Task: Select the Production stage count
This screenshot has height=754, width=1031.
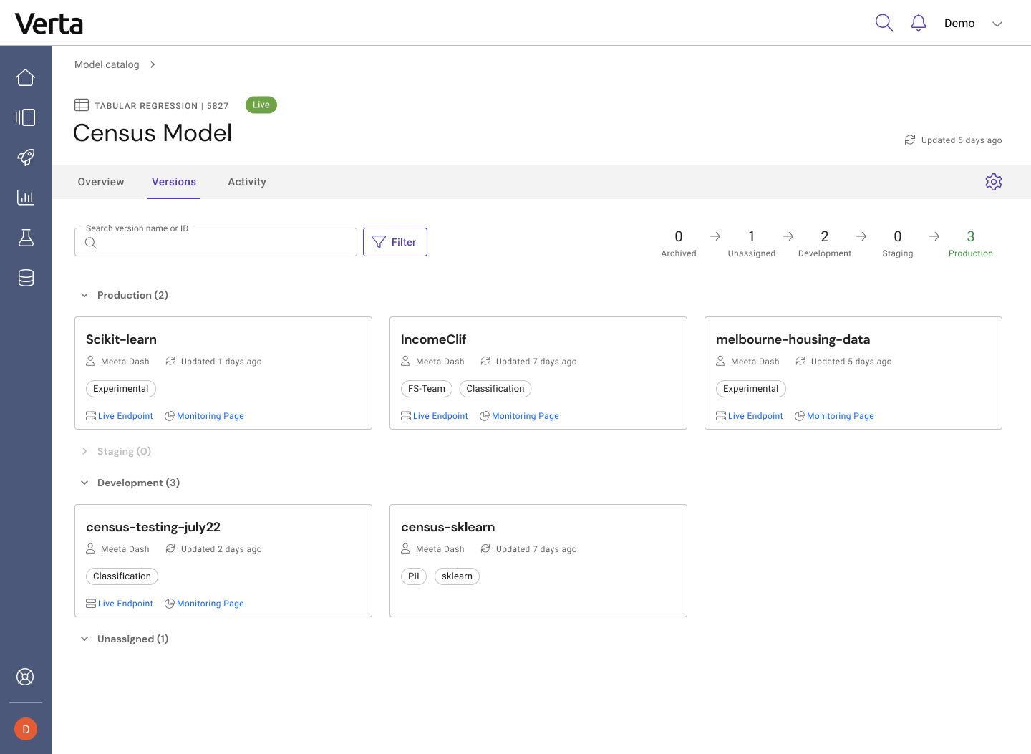Action: click(x=971, y=243)
